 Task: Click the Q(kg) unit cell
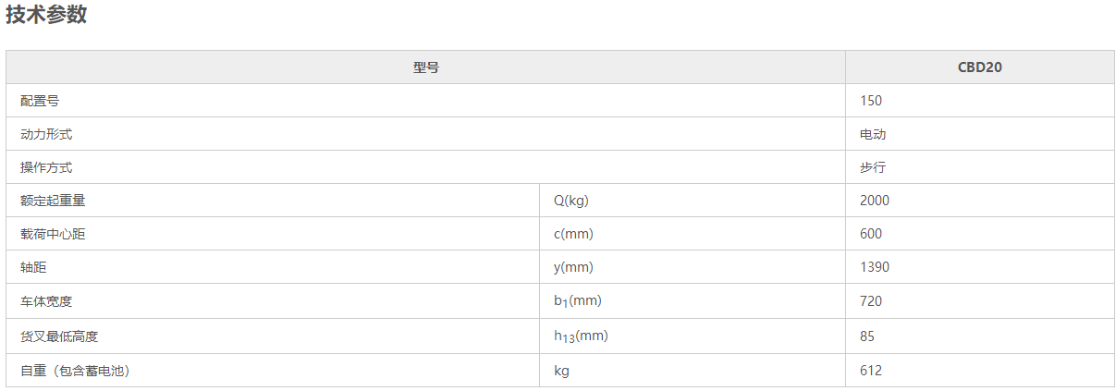[x=693, y=201]
